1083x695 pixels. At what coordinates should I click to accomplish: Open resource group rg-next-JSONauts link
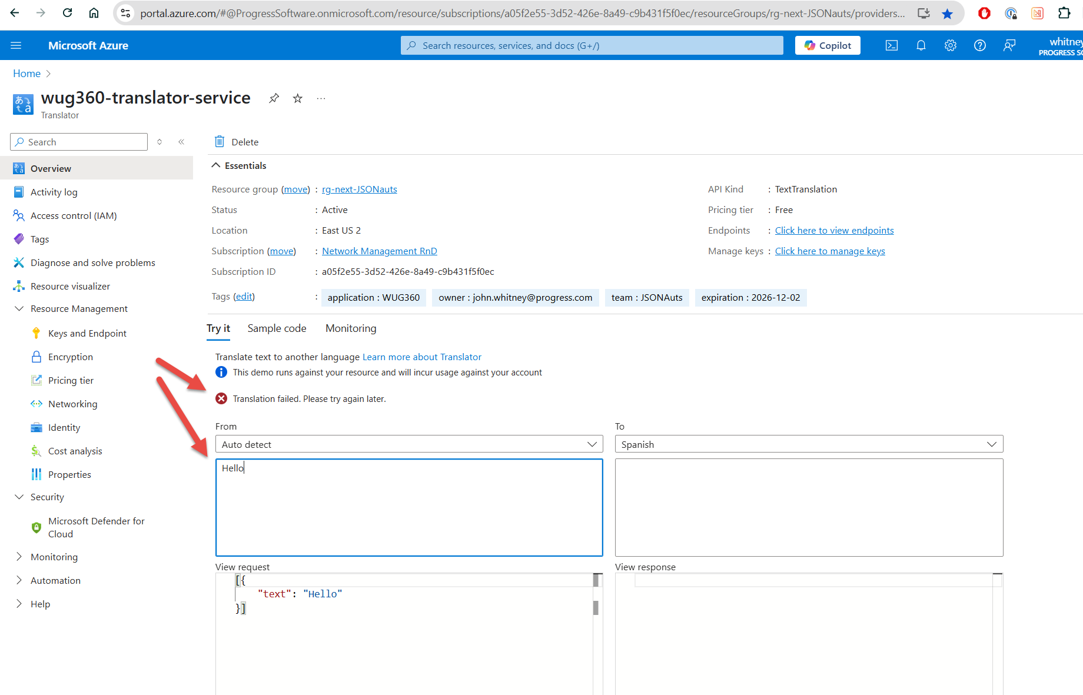[359, 189]
